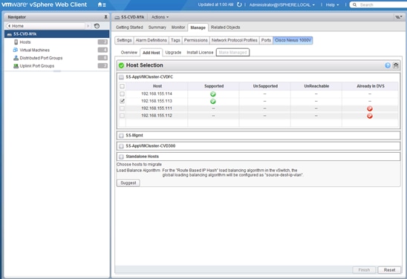The height and width of the screenshot is (279, 407).
Task: Collapse the SS-AppVMCluster-CVDFC cluster section
Action: [121, 77]
